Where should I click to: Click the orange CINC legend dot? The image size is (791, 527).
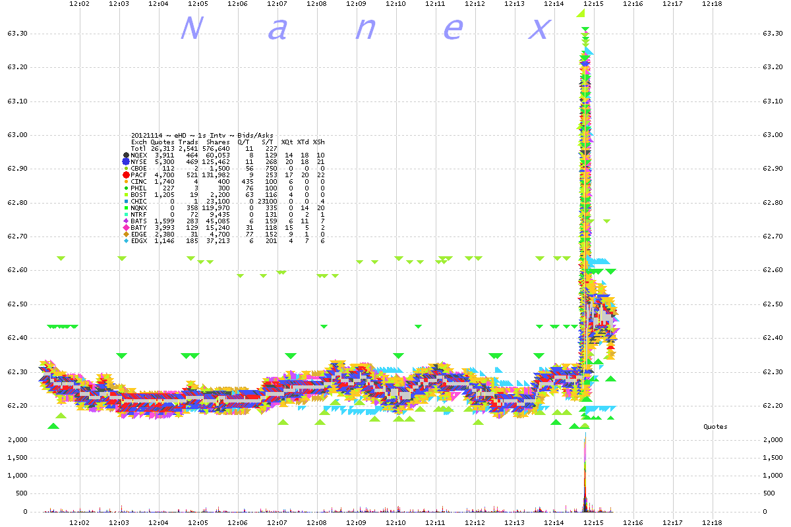(x=126, y=180)
